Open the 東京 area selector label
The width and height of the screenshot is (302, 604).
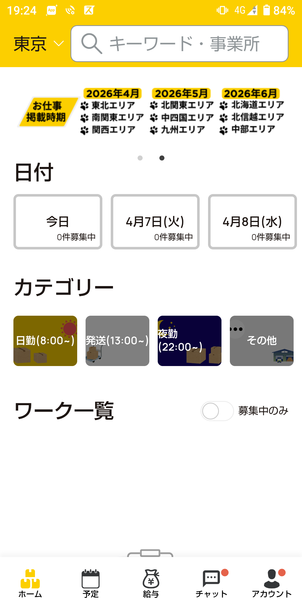(x=30, y=44)
